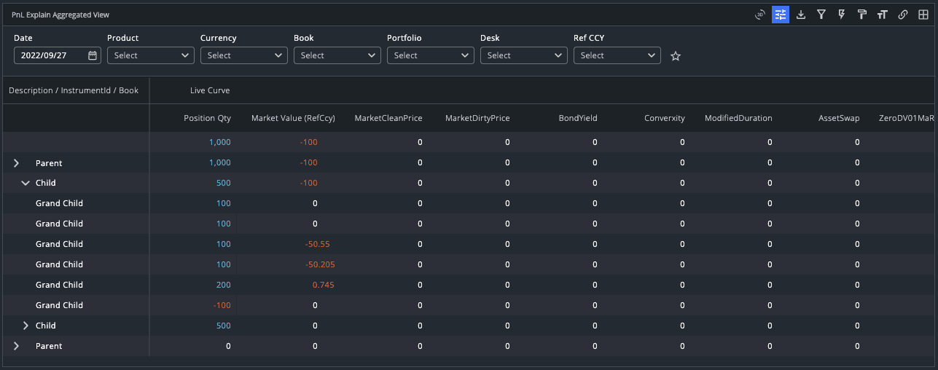The width and height of the screenshot is (938, 370).
Task: Expand the first Parent row
Action: [17, 163]
